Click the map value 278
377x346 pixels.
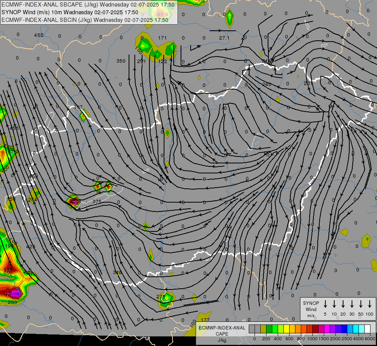click(x=161, y=296)
